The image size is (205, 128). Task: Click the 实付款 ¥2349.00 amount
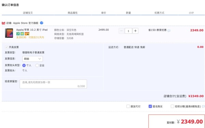185,122
